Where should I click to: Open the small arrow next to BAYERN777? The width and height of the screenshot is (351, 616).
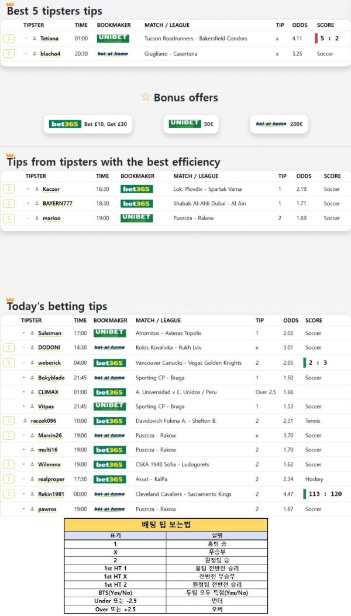tap(28, 203)
